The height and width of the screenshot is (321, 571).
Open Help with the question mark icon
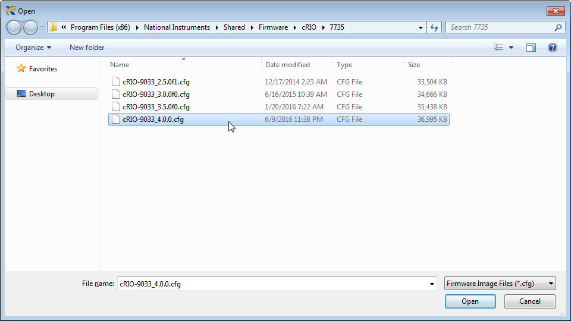click(553, 48)
